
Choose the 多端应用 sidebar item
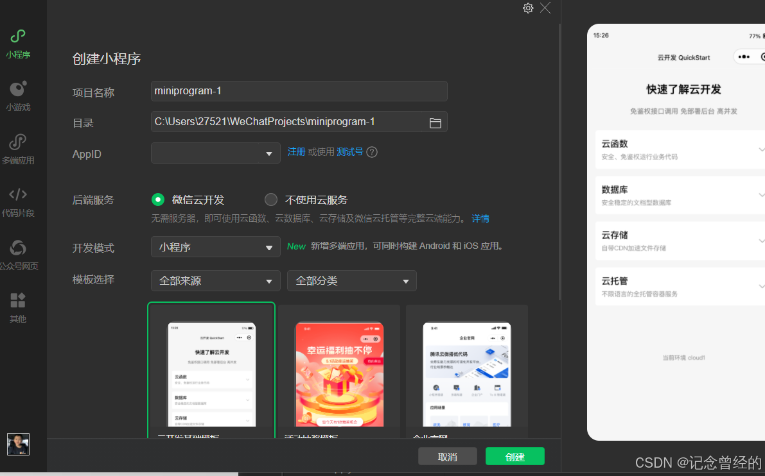click(x=18, y=149)
